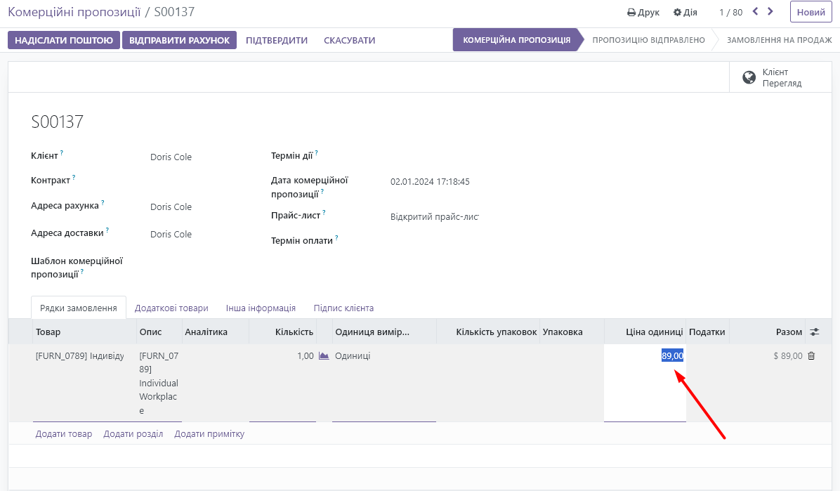Switch to Додаткові товари tab

coord(171,308)
